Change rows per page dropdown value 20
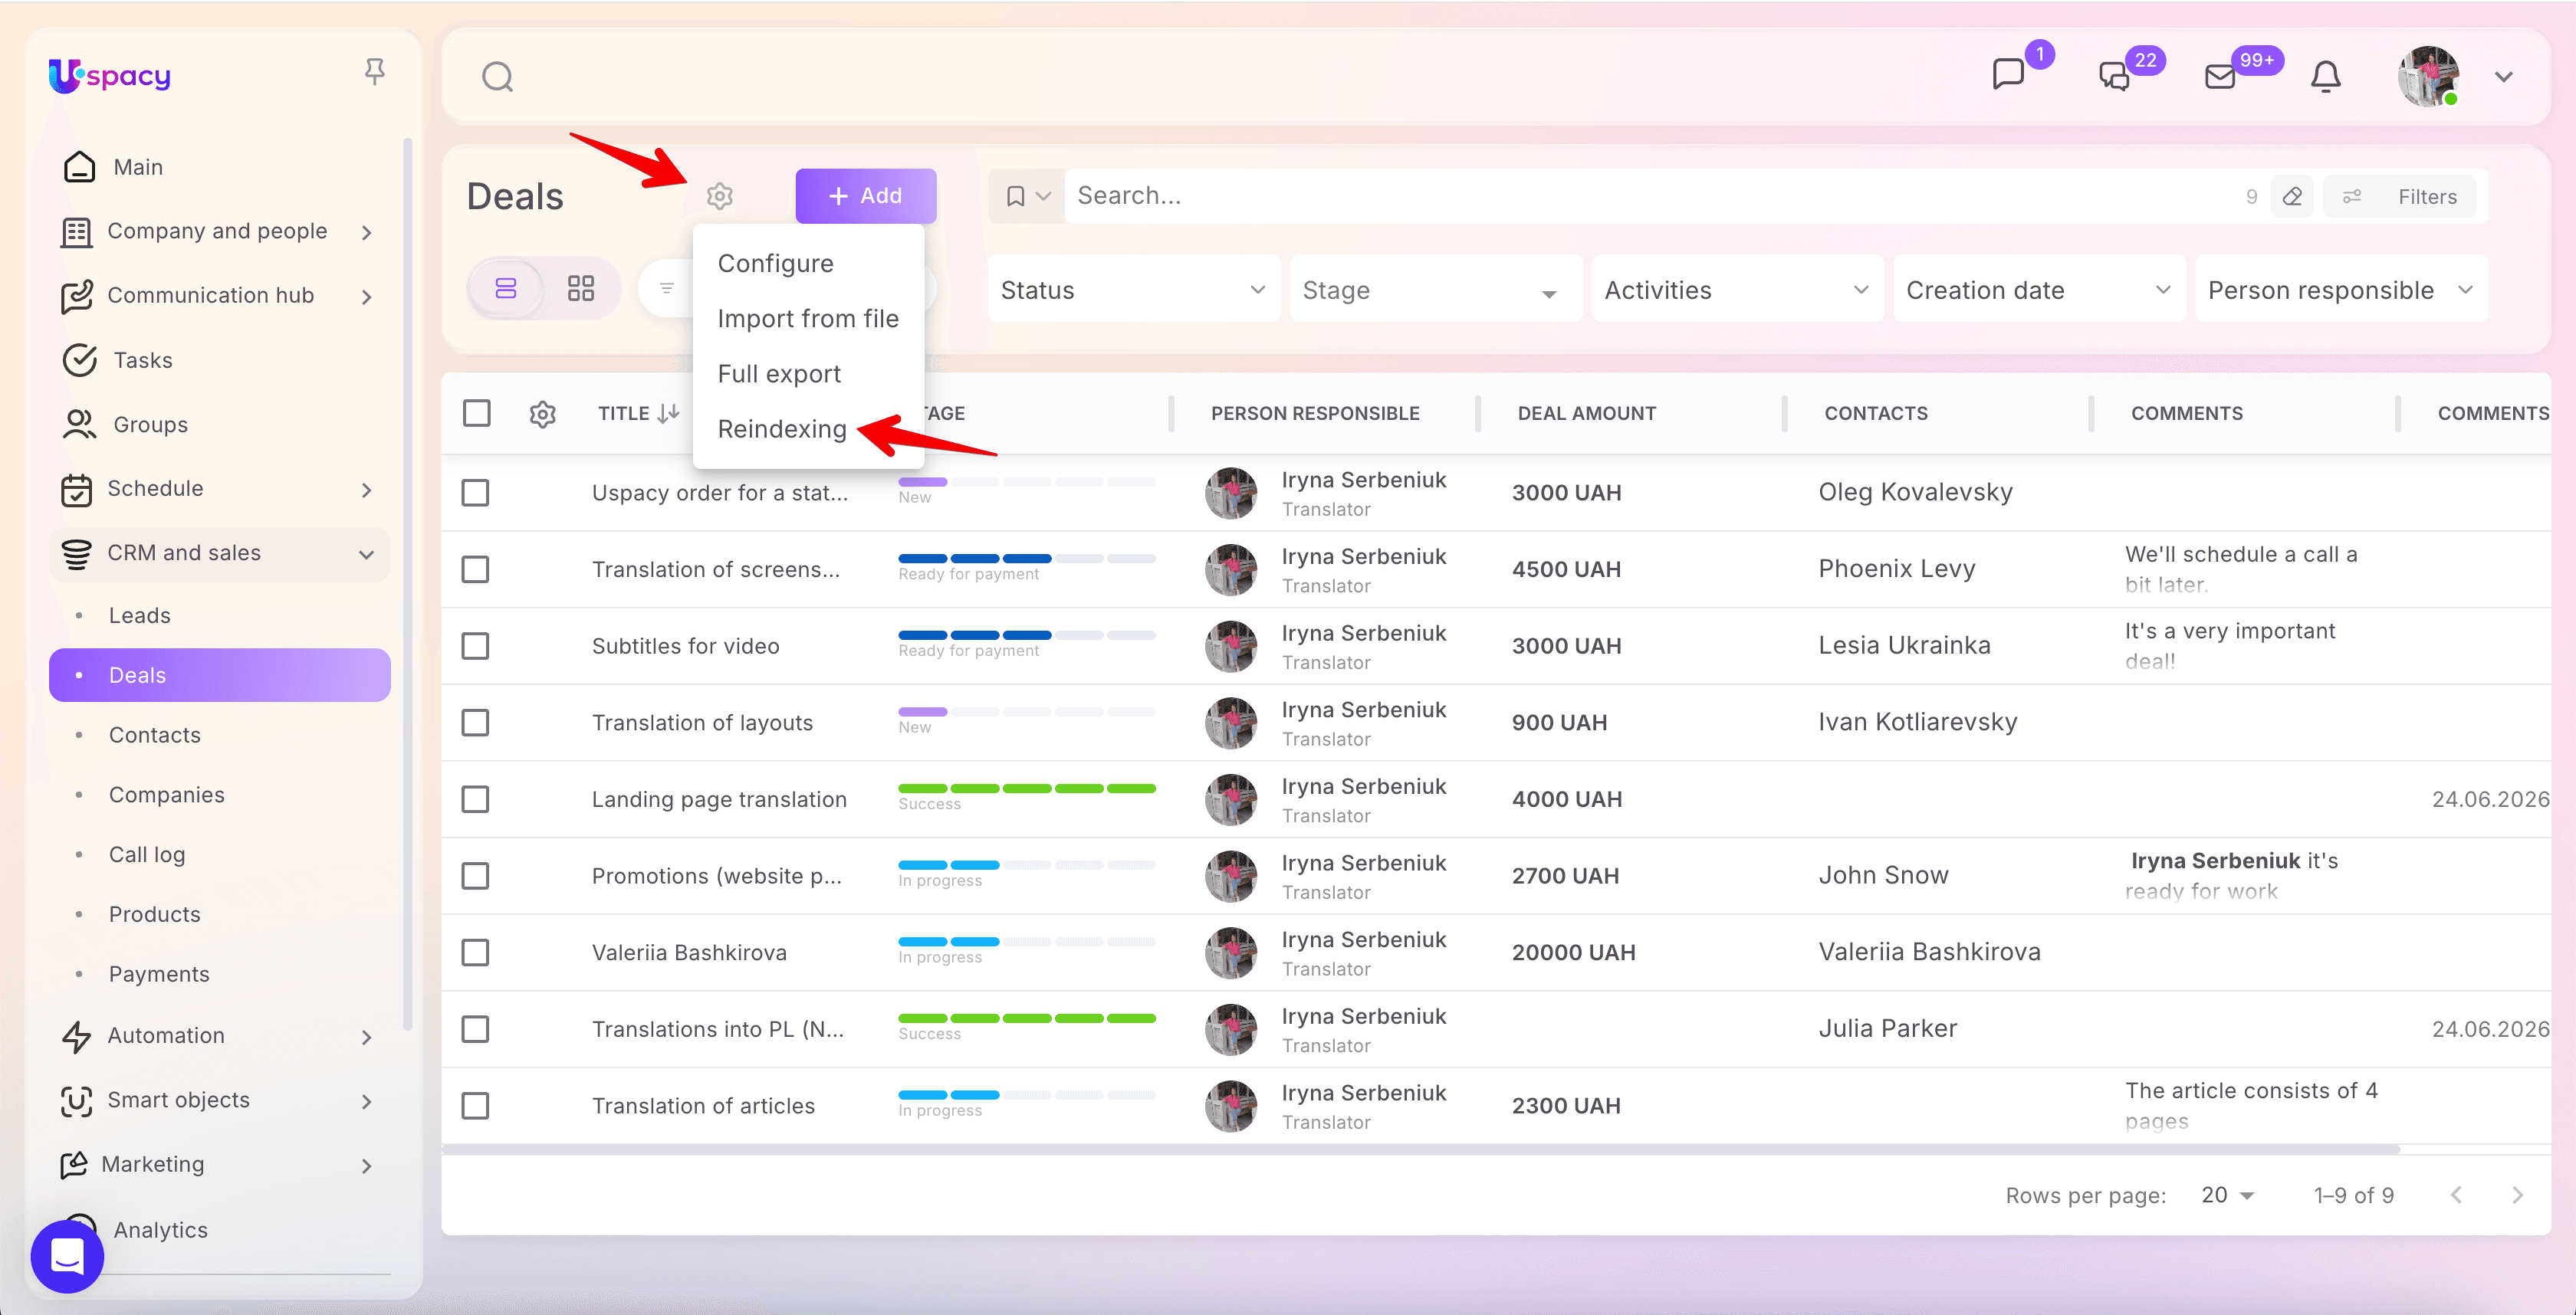Viewport: 2576px width, 1315px height. 2228,1194
